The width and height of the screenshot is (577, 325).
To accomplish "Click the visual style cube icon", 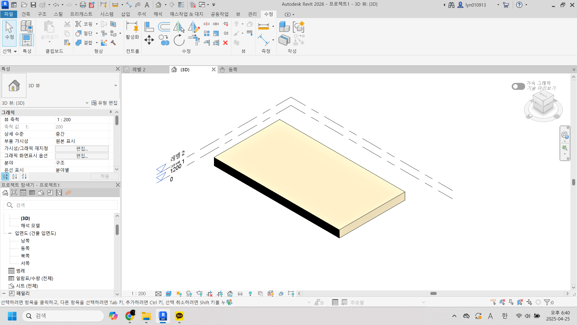I will pyautogui.click(x=169, y=294).
